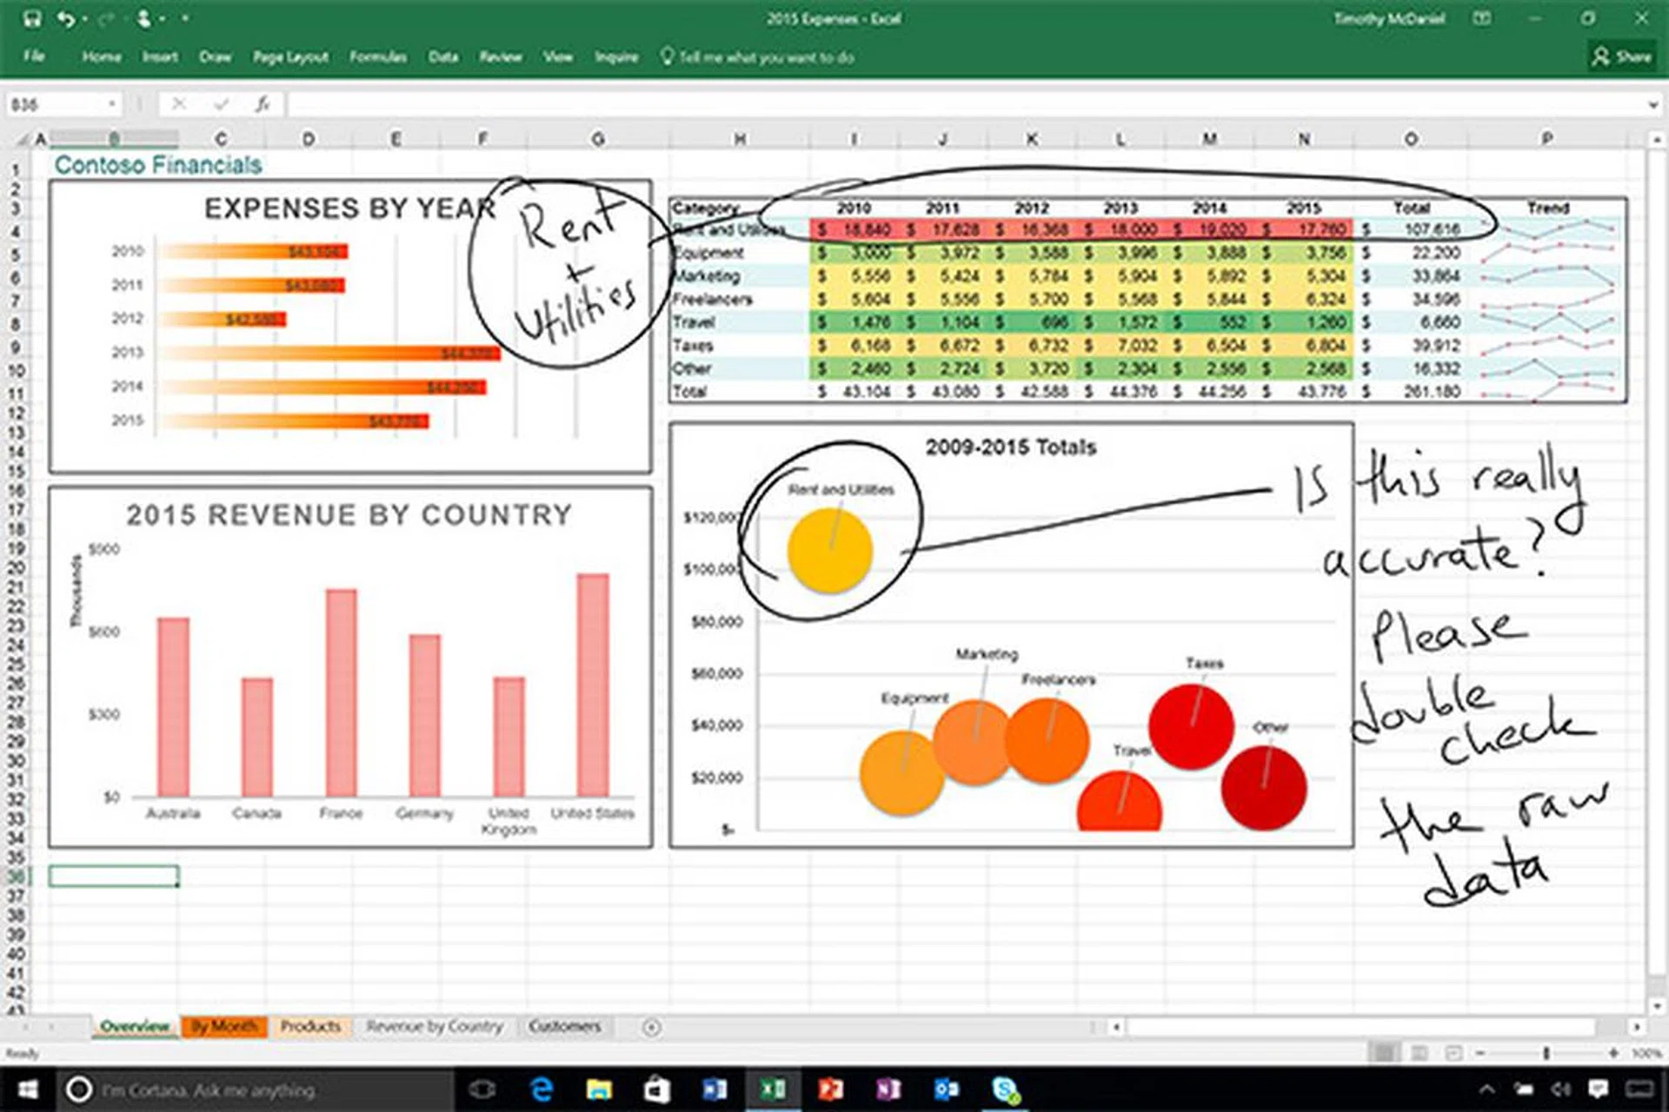The image size is (1669, 1112).
Task: Open the Tell me what you want to do box
Action: click(765, 56)
